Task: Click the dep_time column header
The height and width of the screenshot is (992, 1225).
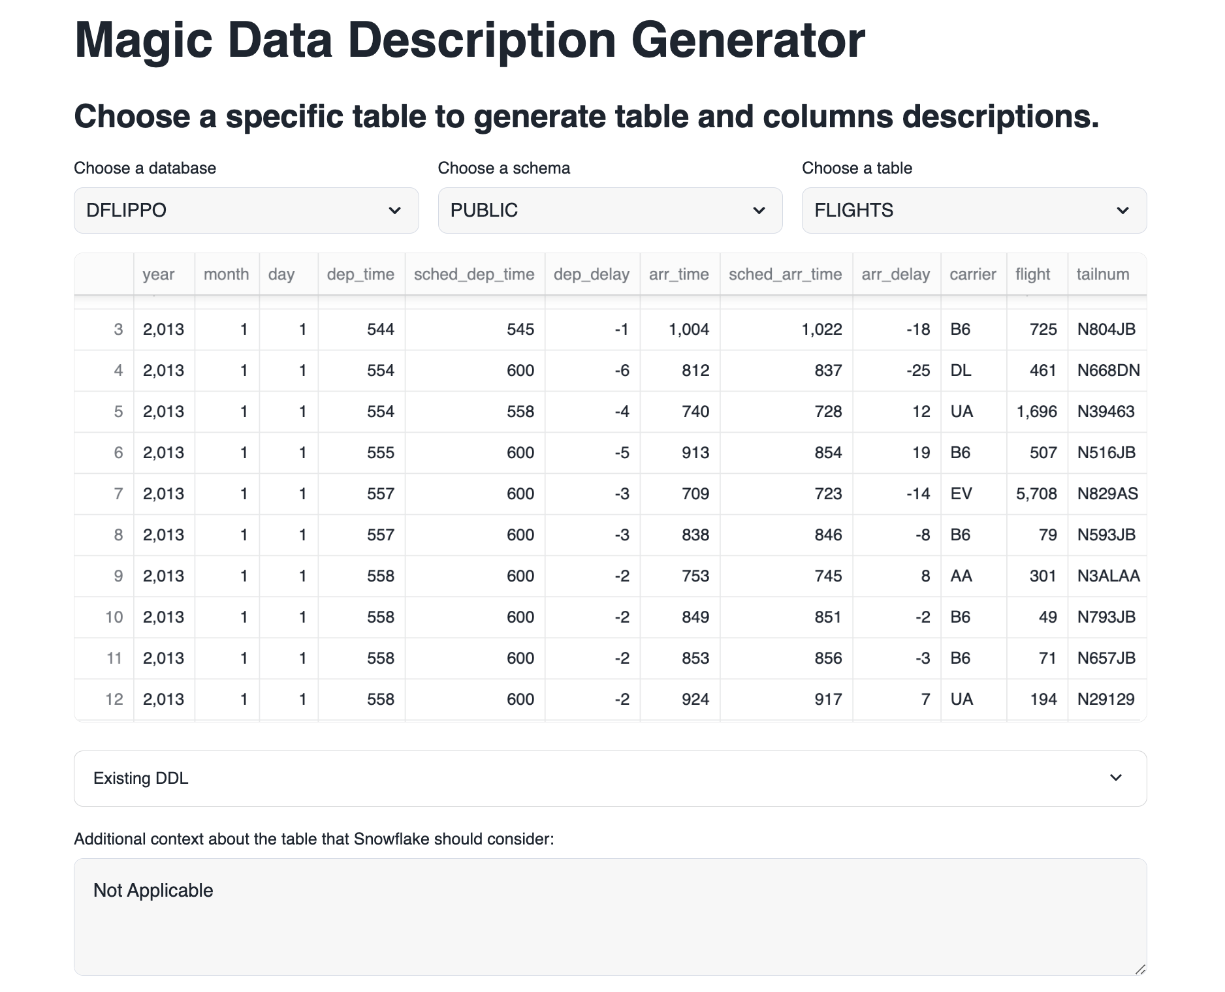Action: click(360, 274)
